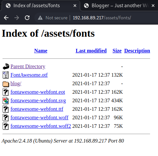Click the Not secure label
This screenshot has width=158, height=156.
[x=57, y=18]
